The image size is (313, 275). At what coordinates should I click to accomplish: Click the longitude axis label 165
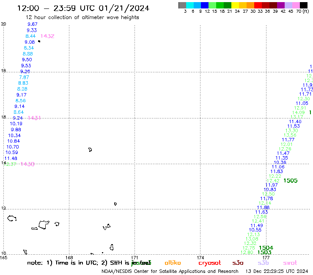pyautogui.click(x=3, y=258)
